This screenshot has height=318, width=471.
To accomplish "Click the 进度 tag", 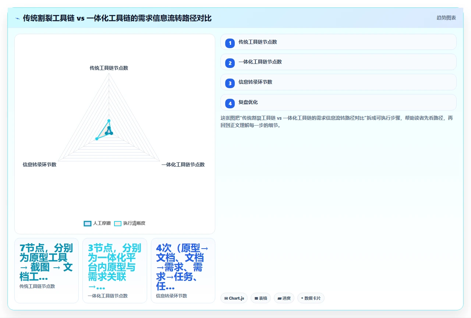I will pos(284,298).
